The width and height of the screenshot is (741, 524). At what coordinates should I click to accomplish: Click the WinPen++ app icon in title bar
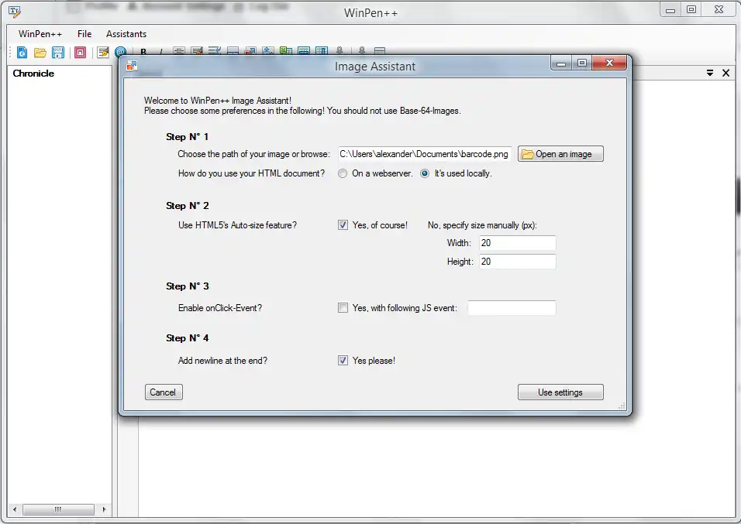tap(15, 12)
